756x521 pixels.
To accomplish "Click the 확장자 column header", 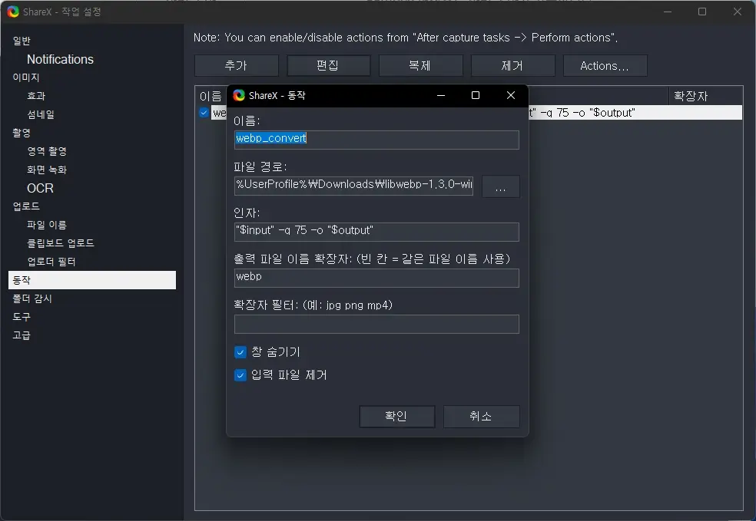I will pos(705,96).
